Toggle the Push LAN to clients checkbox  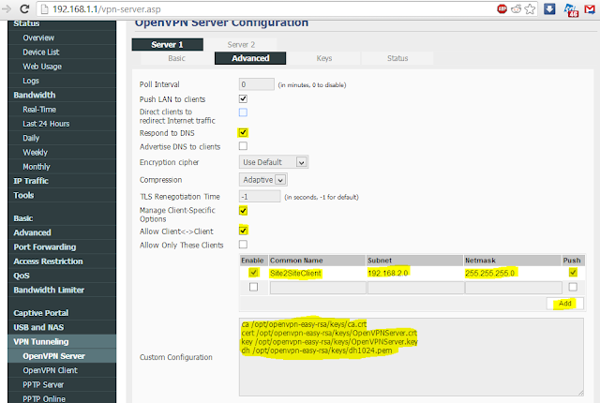coord(243,99)
